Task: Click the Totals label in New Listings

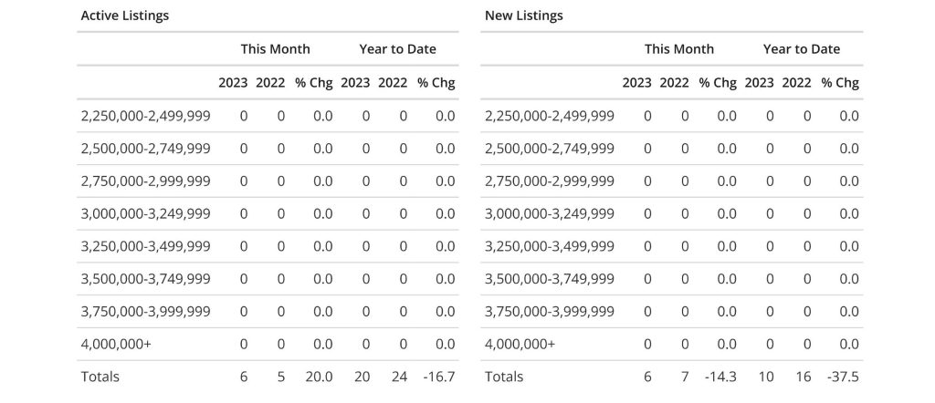Action: (504, 377)
